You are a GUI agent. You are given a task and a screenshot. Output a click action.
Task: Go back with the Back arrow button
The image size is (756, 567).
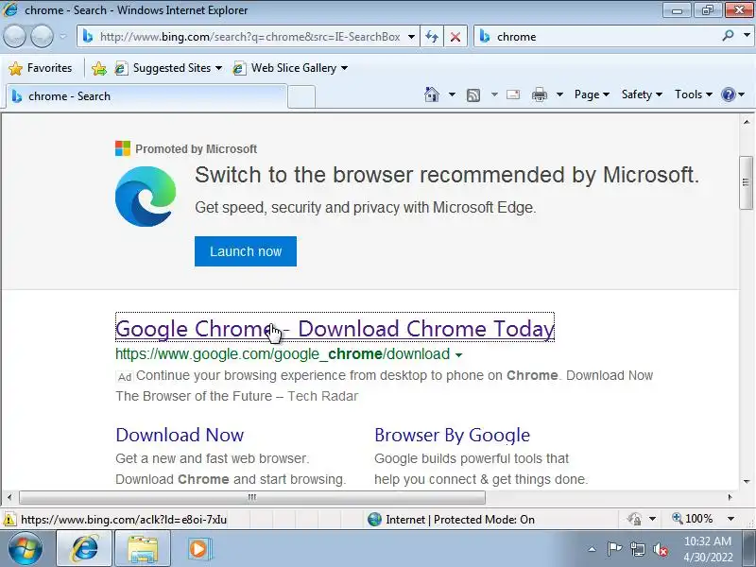[15, 36]
